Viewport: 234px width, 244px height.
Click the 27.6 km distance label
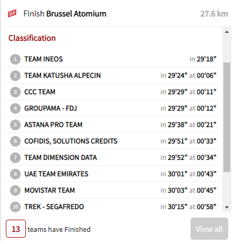point(214,14)
